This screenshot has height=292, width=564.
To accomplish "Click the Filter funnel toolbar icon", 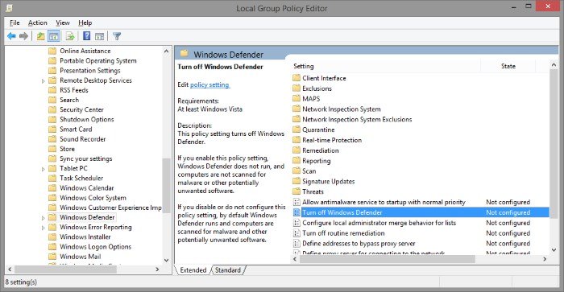I will pyautogui.click(x=117, y=36).
